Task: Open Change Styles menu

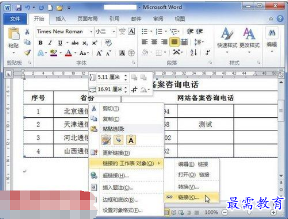Action: click(249, 40)
